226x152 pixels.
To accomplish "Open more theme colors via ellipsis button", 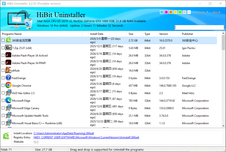I will (189, 12).
